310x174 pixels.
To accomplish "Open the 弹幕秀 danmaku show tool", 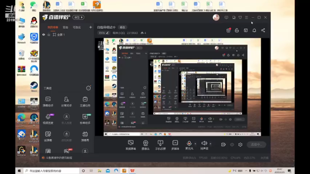I will pyautogui.click(x=85, y=136).
